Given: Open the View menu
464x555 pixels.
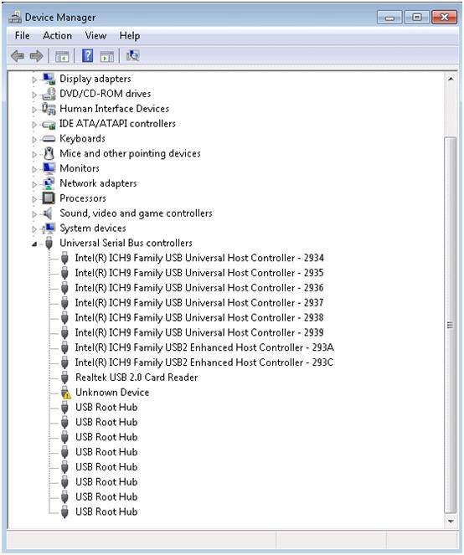Looking at the screenshot, I should (95, 36).
